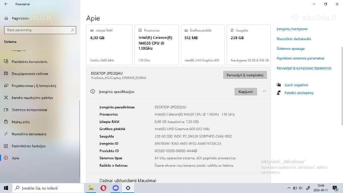Image resolution: width=343 pixels, height=193 pixels.
Task: Select the Įrenginio ID value text
Action: [188, 144]
